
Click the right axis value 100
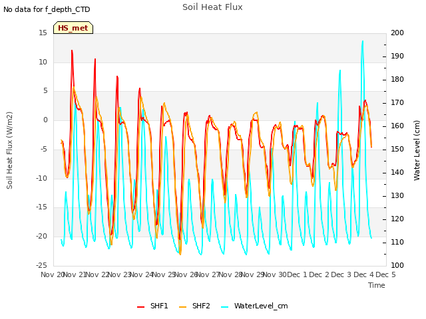(x=397, y=265)
